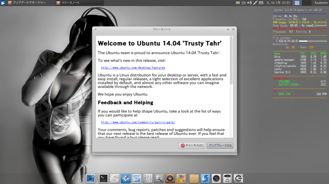Open the network connection tray icon
329x184 pixels.
(x=255, y=3)
